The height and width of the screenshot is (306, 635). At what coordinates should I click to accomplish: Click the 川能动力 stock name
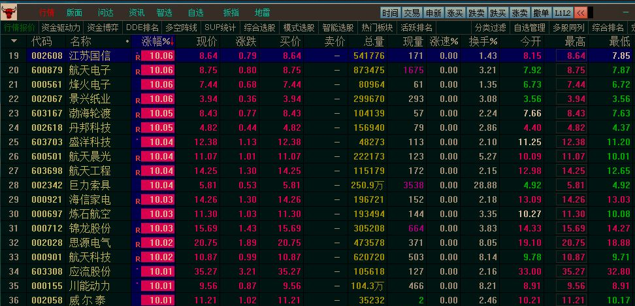[x=90, y=286]
